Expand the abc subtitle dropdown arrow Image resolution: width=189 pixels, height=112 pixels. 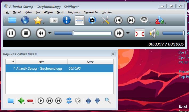[165, 23]
